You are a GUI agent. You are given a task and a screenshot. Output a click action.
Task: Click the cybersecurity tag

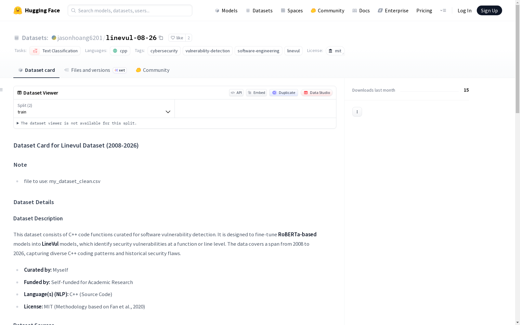click(x=164, y=51)
